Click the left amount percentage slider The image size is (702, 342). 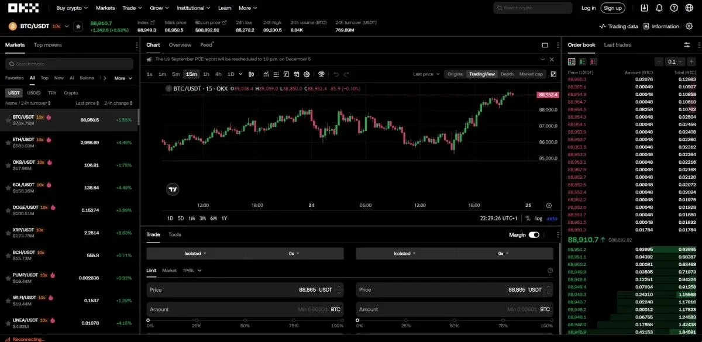[246, 320]
